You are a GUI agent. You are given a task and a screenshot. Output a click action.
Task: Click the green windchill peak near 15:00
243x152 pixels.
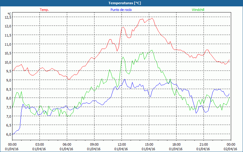152,50
